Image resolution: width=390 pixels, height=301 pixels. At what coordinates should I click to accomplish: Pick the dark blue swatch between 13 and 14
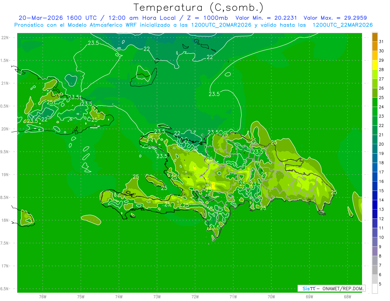point(375,205)
